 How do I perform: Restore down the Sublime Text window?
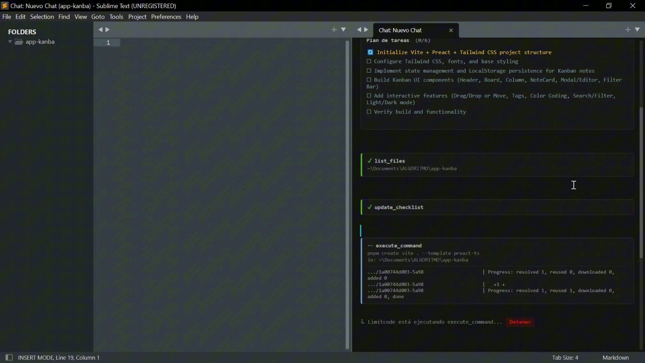coord(609,6)
